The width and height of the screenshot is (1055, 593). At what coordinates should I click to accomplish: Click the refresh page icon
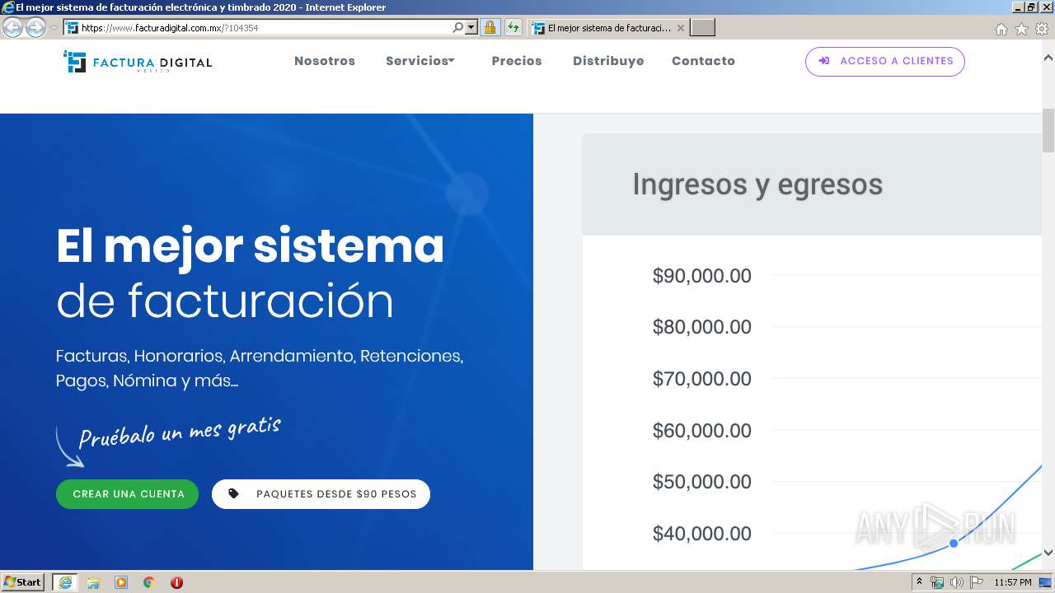513,28
